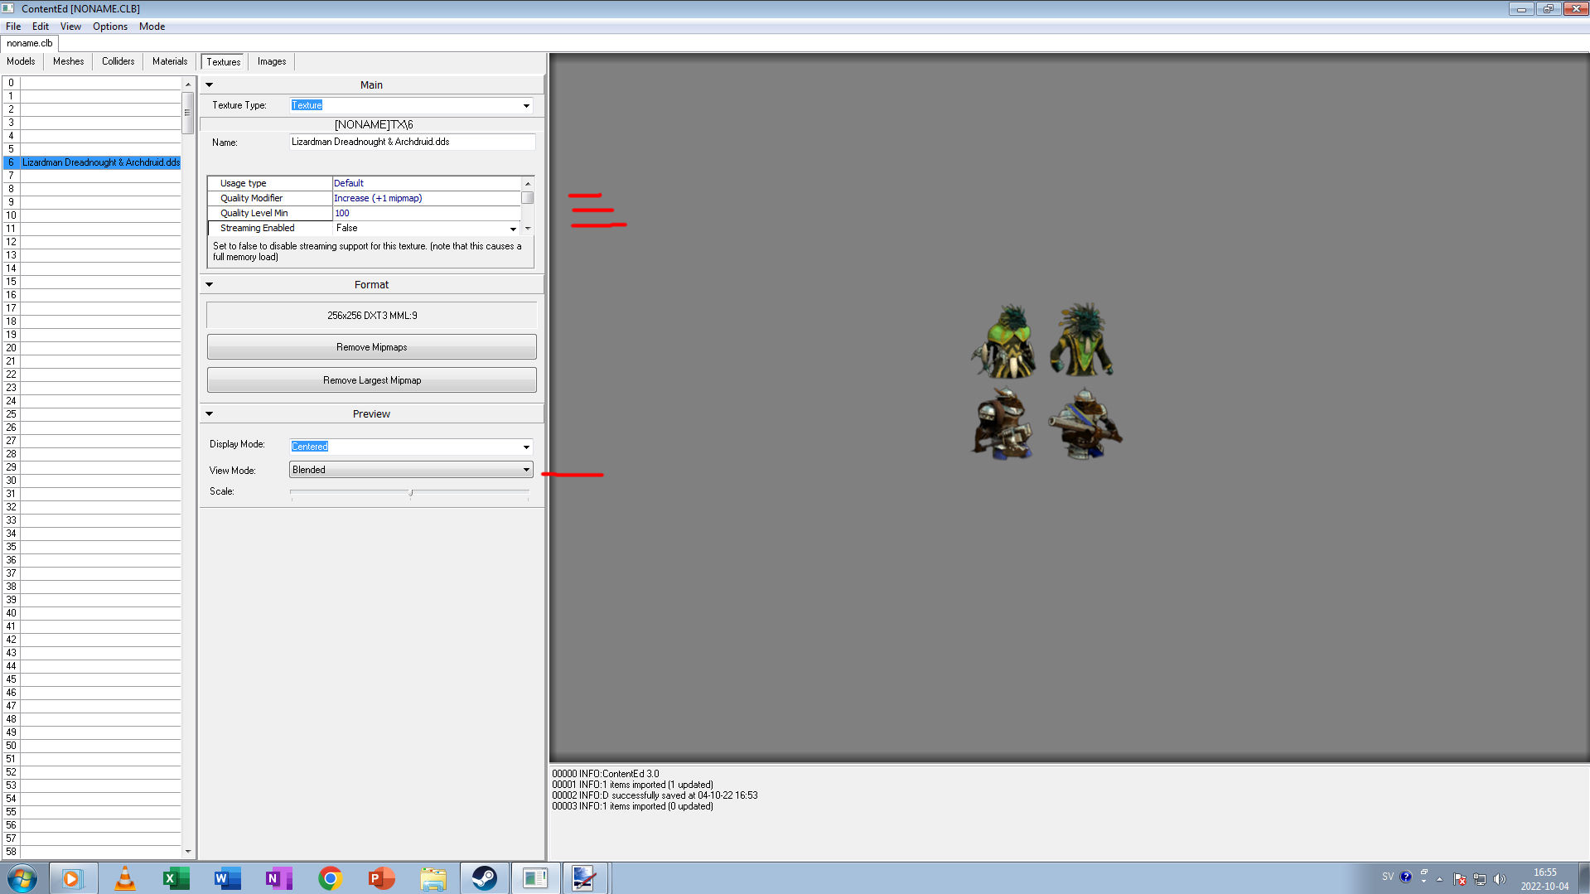
Task: Select the Lizardman Dreadnought & Archdruid.dds row
Action: click(x=93, y=162)
